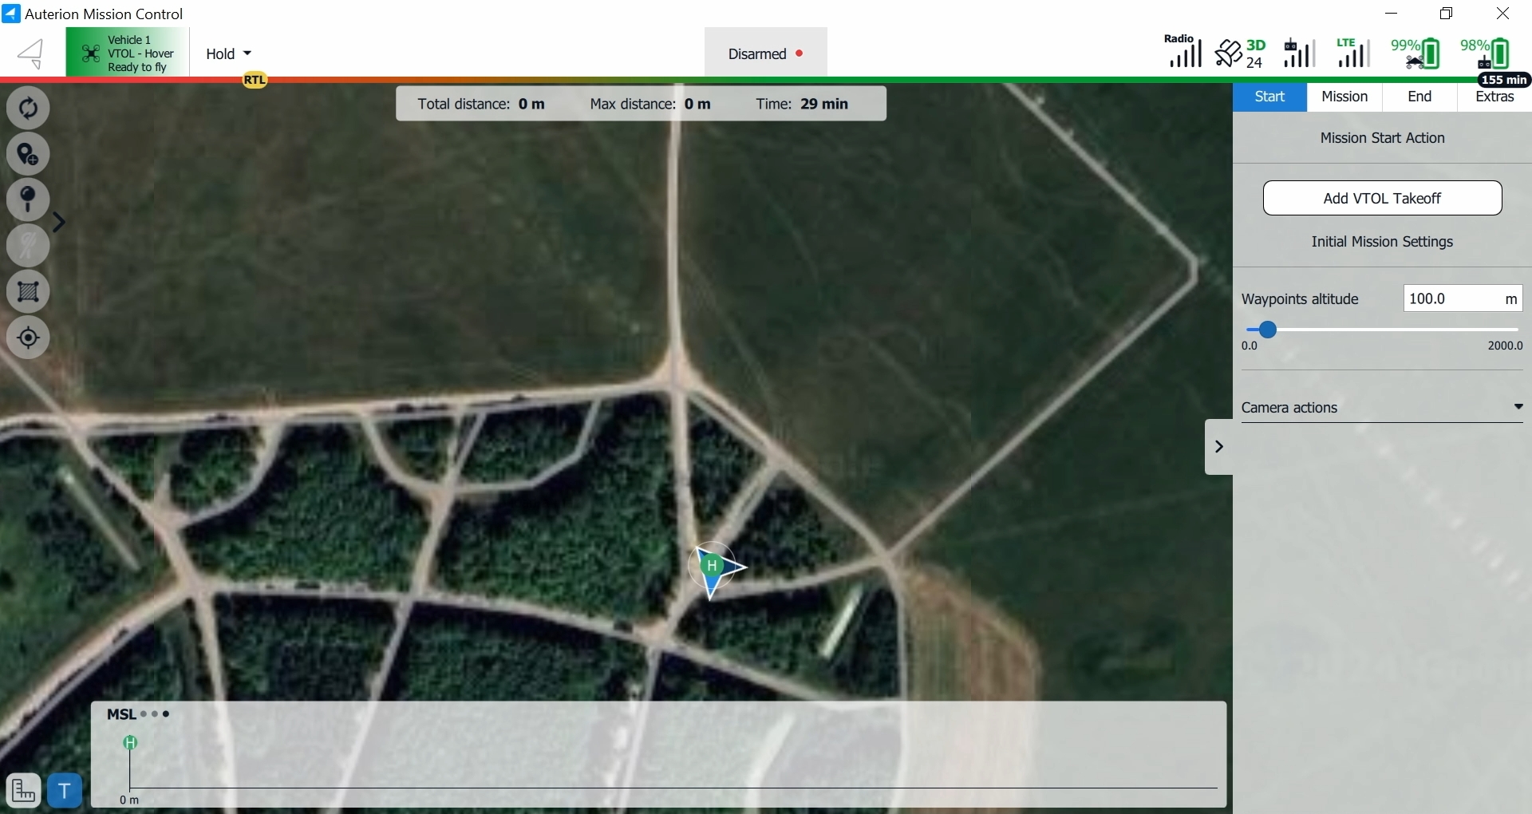The height and width of the screenshot is (814, 1532).
Task: Click the LTE signal strength indicator
Action: point(1352,53)
